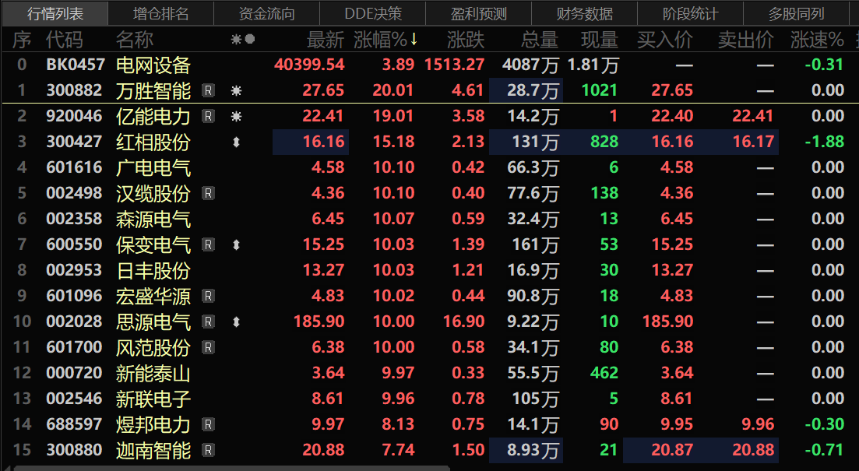Select stock name 煜邦电力
859x471 pixels.
click(x=153, y=424)
